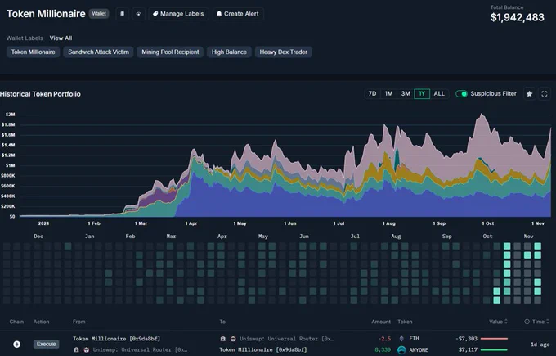Click the Uniswap logo icon in To column
Image resolution: width=556 pixels, height=356 pixels.
point(233,339)
